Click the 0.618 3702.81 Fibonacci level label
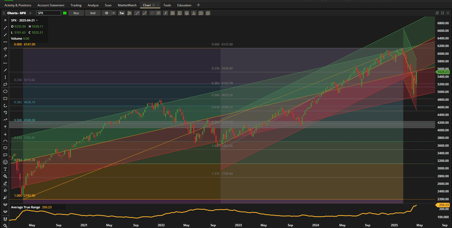 click(24, 138)
